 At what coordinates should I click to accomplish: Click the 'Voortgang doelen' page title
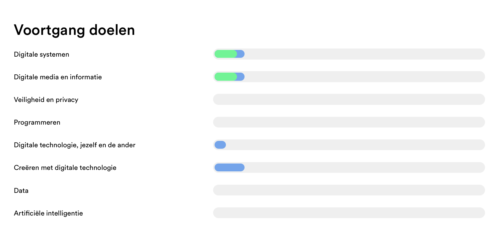point(74,29)
